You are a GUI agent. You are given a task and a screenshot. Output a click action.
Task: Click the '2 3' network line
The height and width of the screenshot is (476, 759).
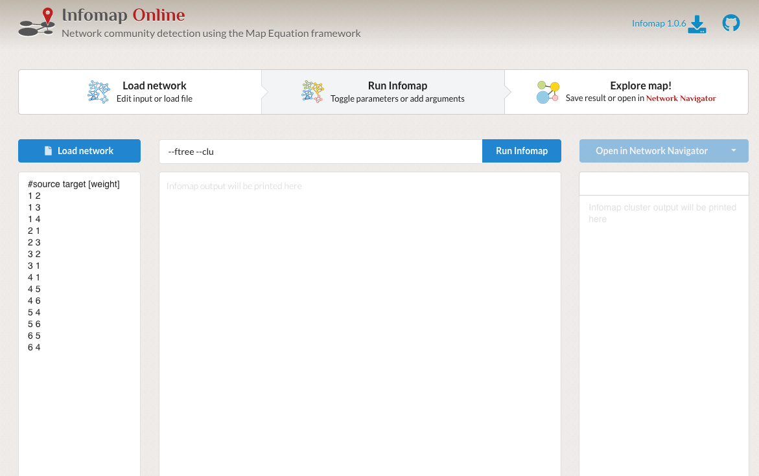pos(34,242)
